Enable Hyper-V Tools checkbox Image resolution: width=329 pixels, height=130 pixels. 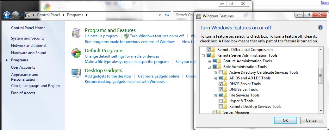220,101
